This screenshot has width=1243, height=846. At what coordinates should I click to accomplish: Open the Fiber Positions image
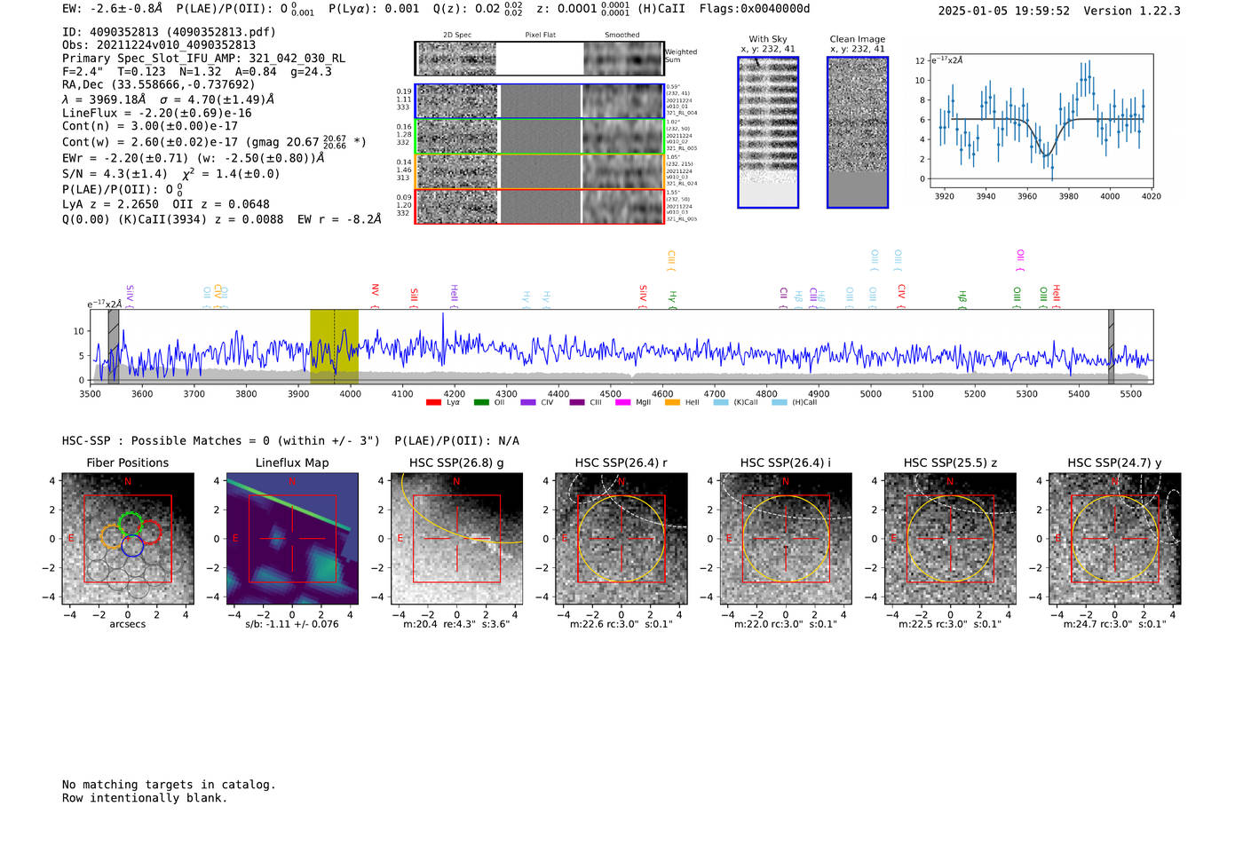pyautogui.click(x=128, y=539)
